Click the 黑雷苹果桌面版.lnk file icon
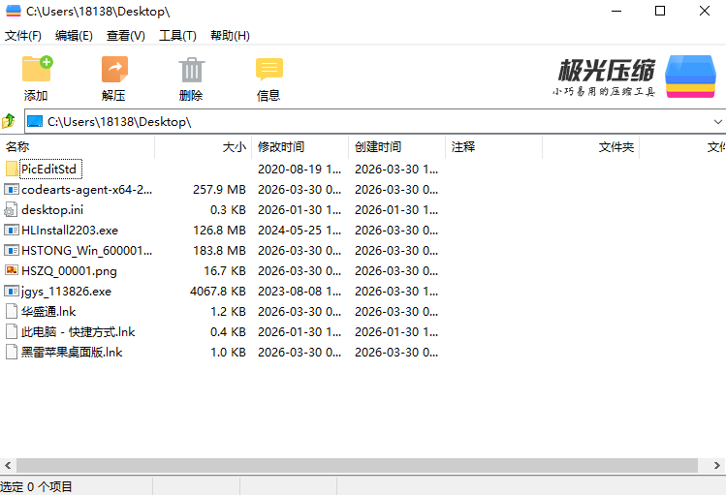The image size is (726, 495). 12,352
